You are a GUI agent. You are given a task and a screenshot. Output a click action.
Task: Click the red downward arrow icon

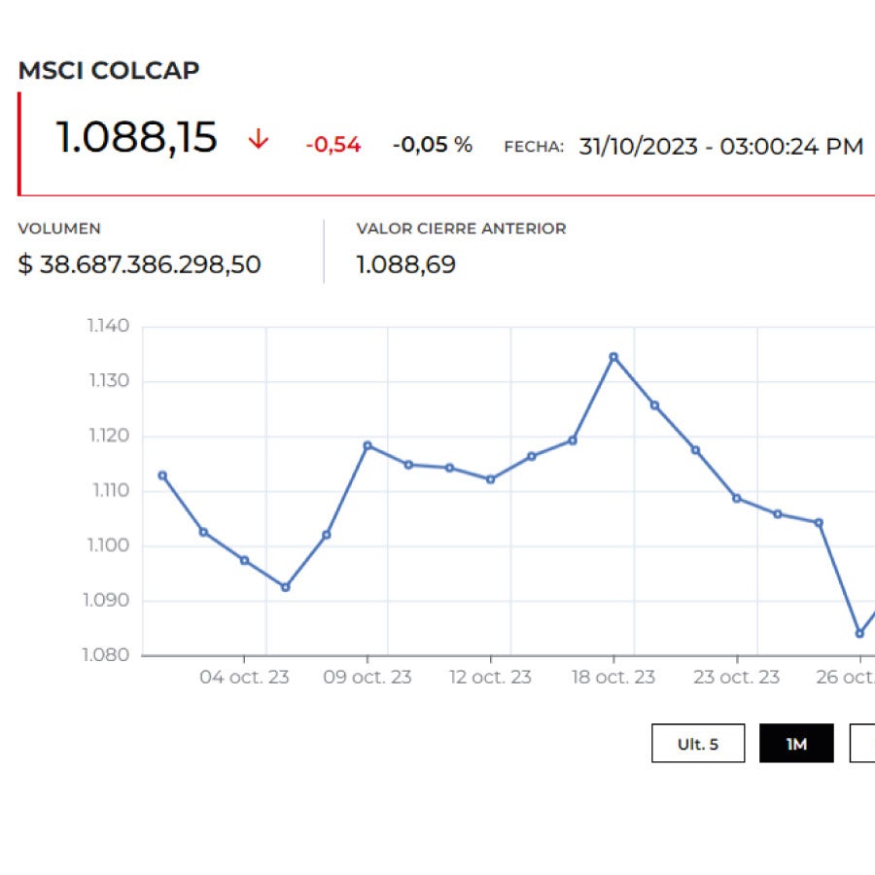[x=258, y=139]
